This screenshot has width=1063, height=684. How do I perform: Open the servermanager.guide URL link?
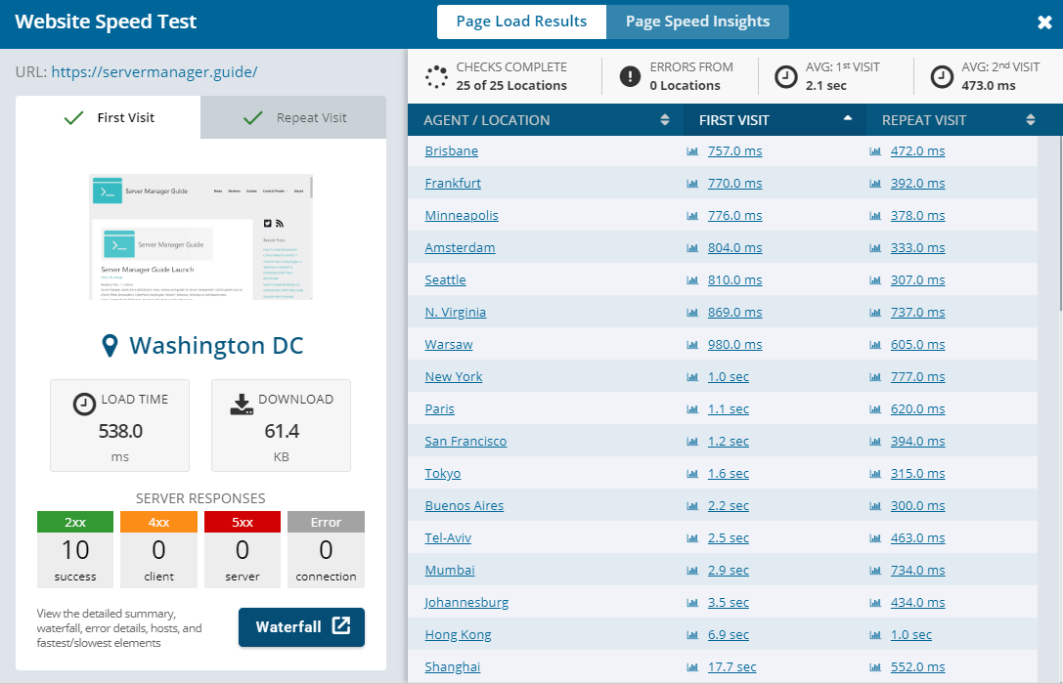pos(155,71)
